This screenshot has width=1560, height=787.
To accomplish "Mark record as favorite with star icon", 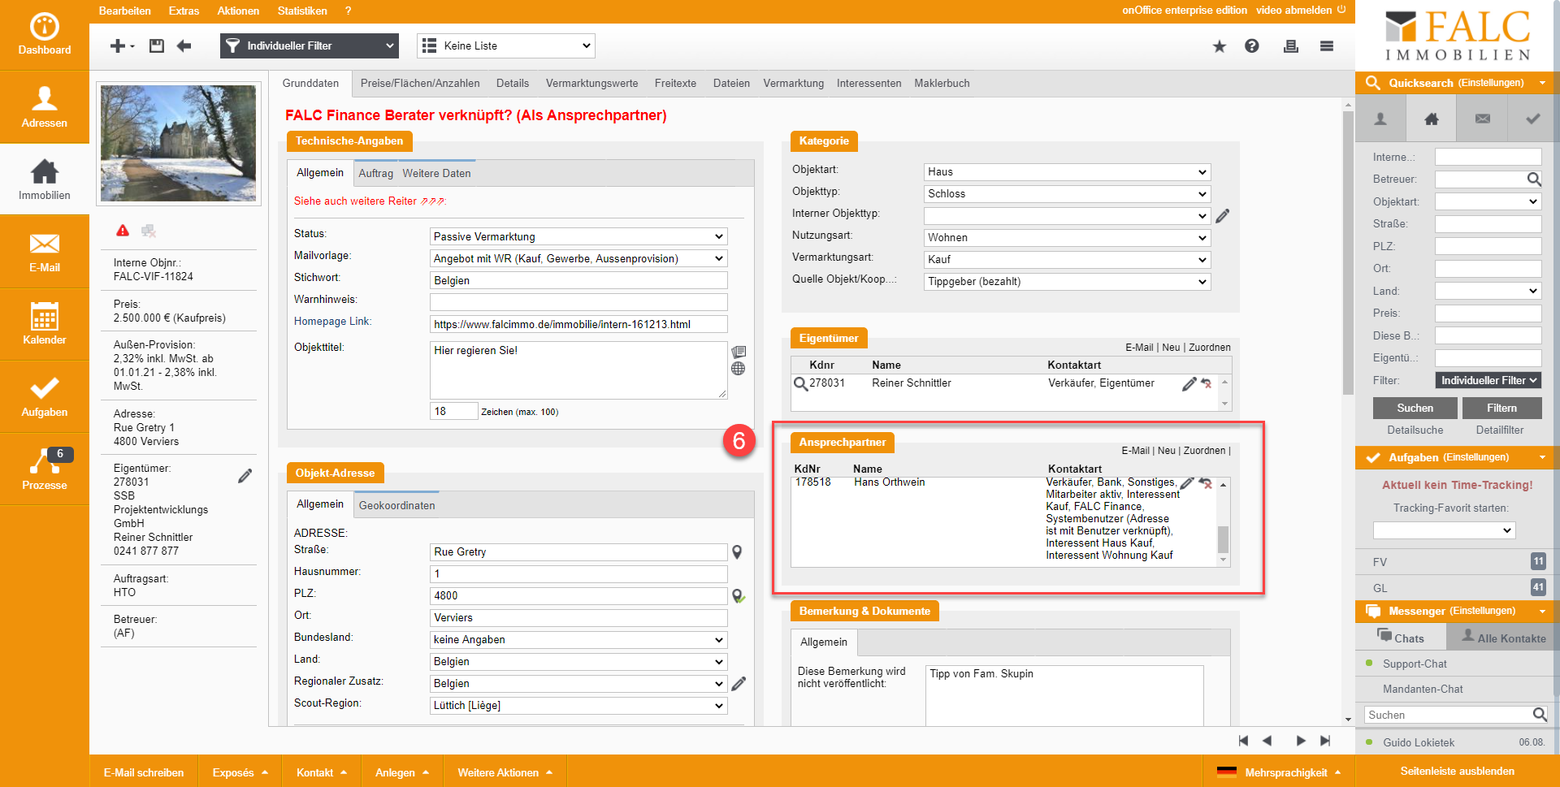I will coord(1219,46).
